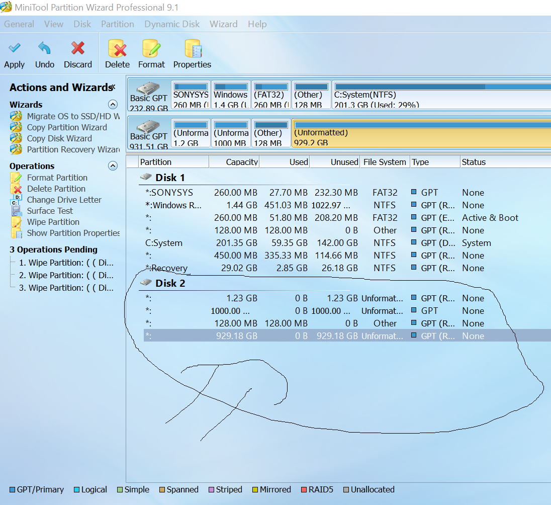551x505 pixels.
Task: Apply the pending operations with Apply
Action: pyautogui.click(x=15, y=55)
